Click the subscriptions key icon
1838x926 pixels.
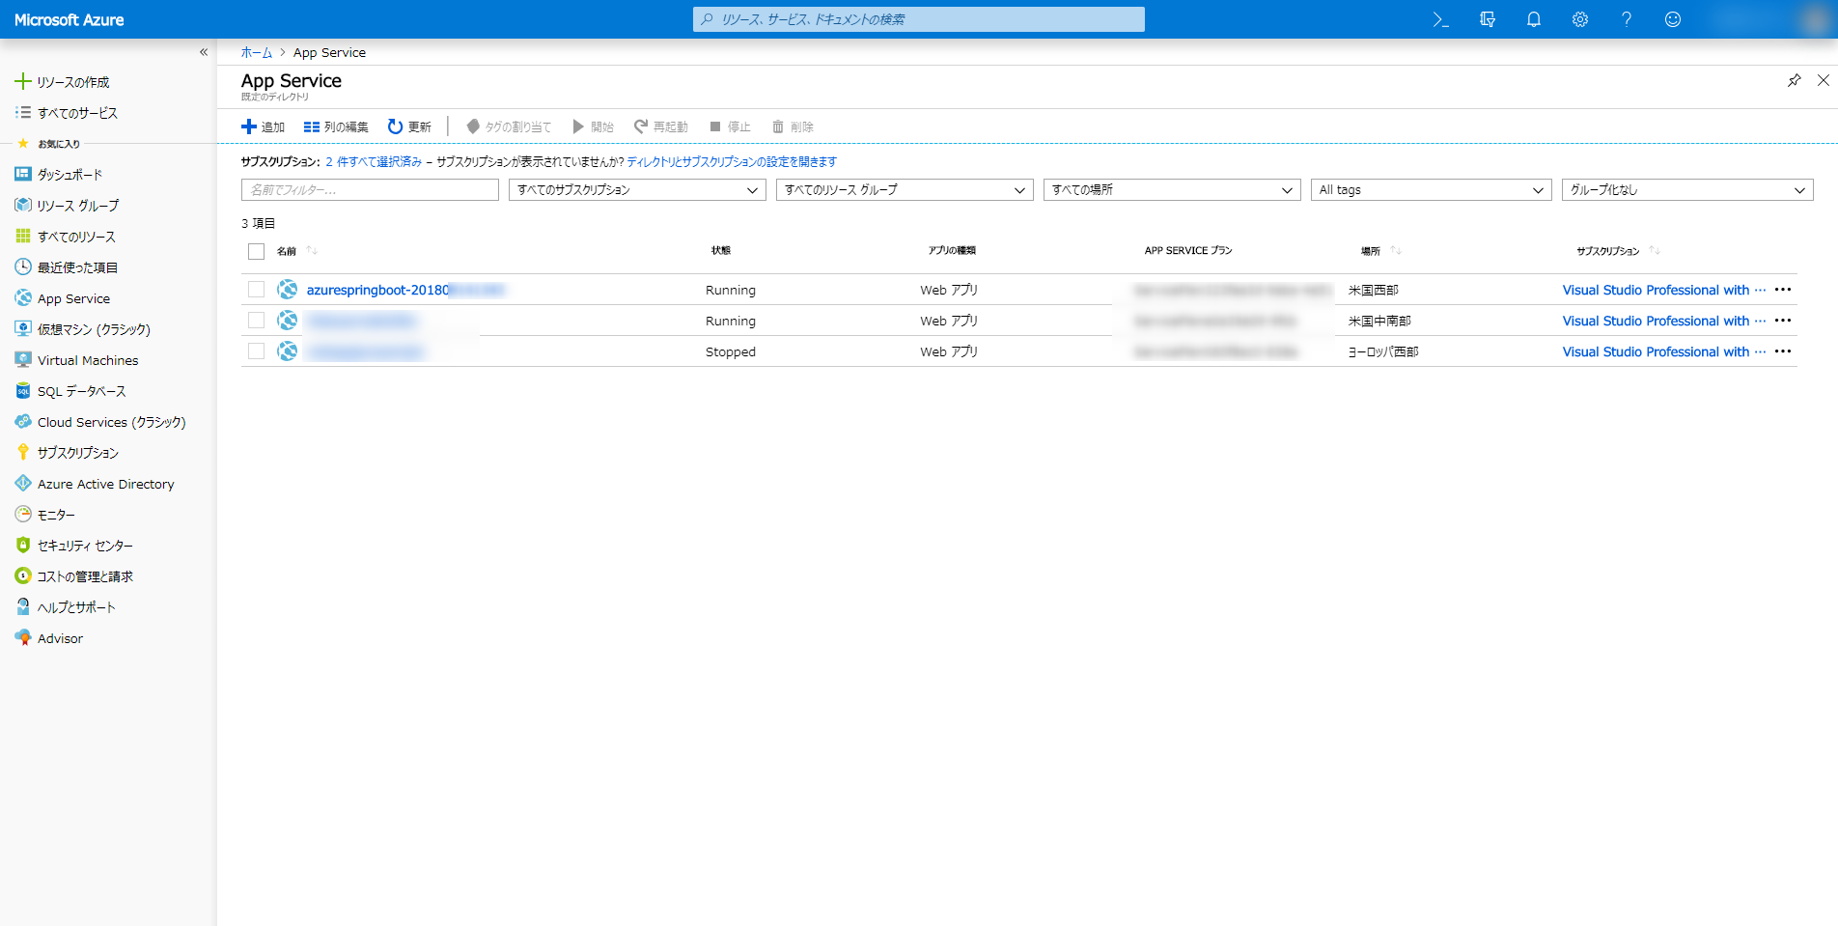click(23, 452)
